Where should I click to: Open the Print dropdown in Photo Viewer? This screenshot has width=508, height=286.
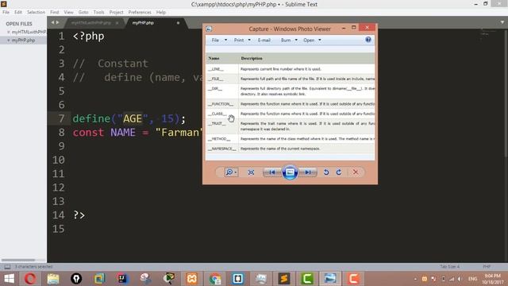pos(242,41)
